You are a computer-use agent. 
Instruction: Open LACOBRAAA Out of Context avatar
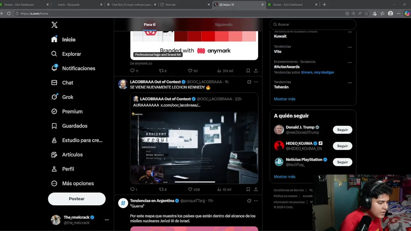[x=123, y=84]
